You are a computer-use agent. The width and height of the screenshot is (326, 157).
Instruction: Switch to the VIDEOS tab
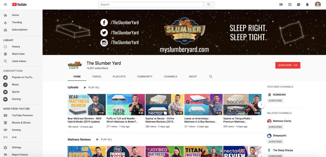coord(97,76)
